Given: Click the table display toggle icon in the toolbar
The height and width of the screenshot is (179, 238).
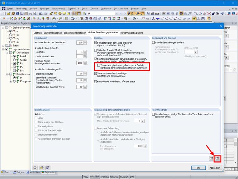Looking at the screenshot, I should pos(79,14).
